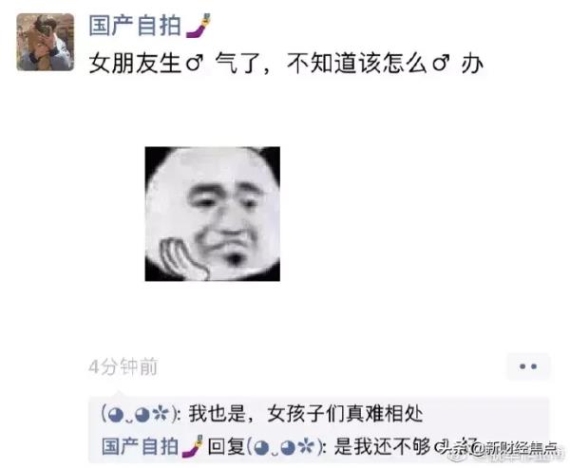Open the 国产自拍 username at top of post
The height and width of the screenshot is (468, 570).
(135, 26)
